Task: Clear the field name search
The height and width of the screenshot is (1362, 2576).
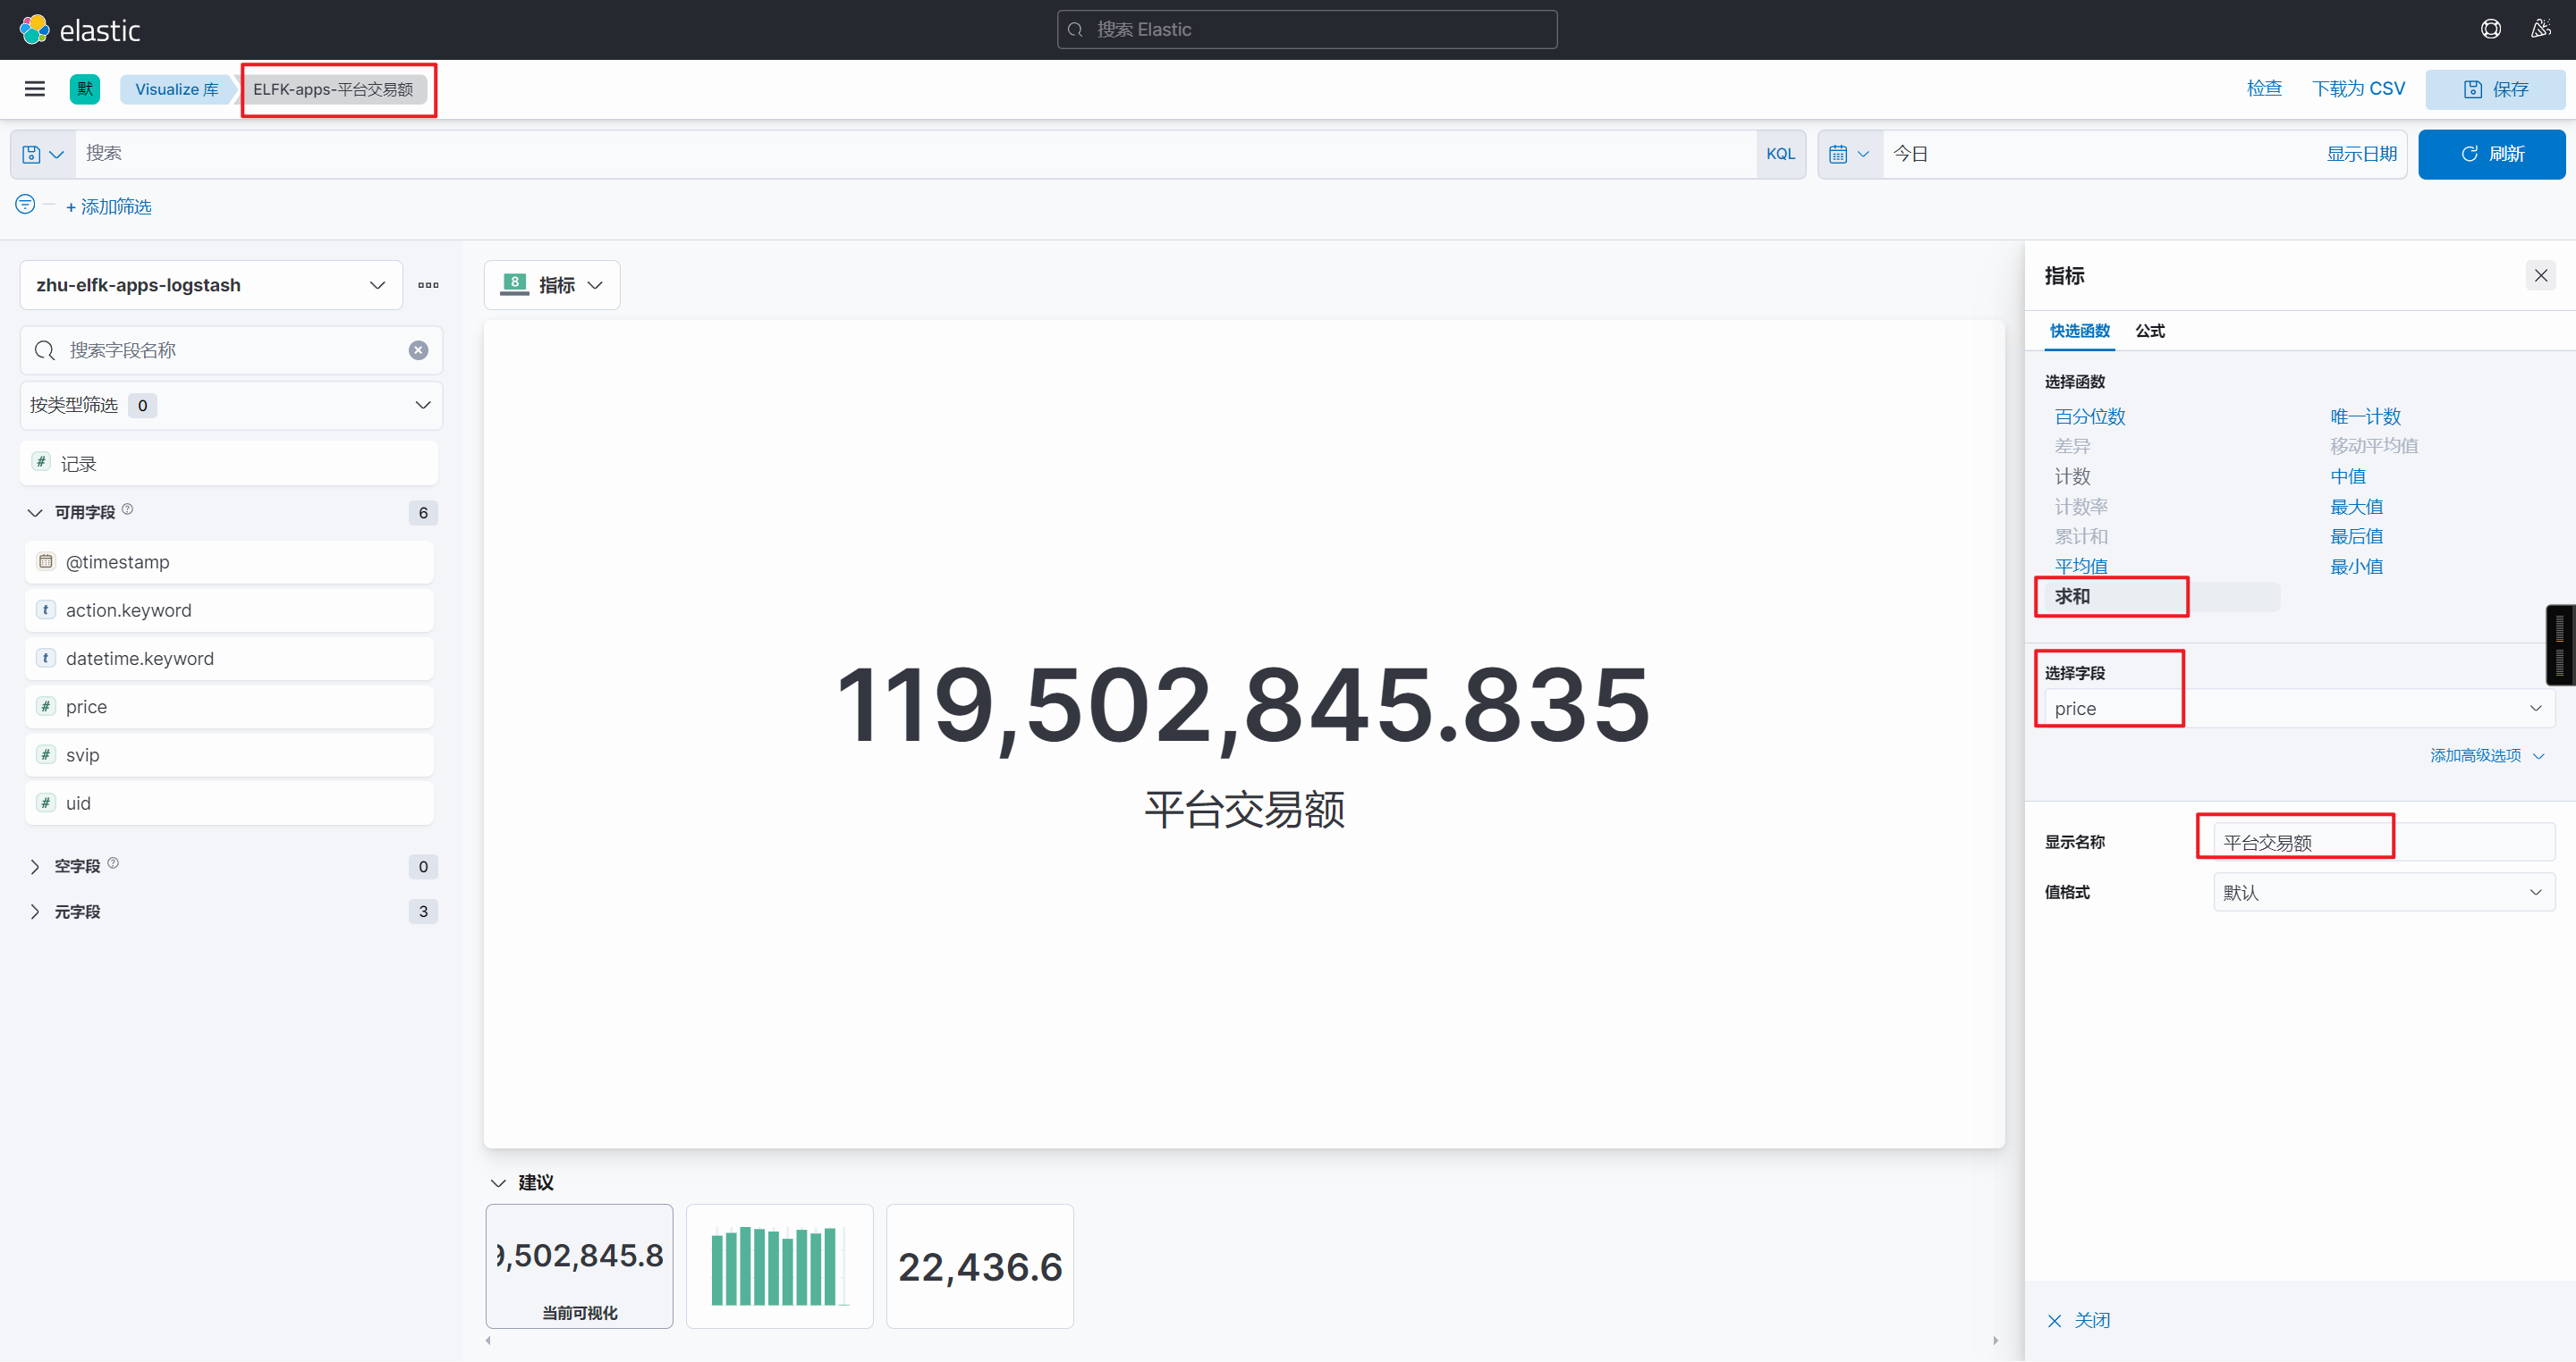Action: tap(418, 349)
